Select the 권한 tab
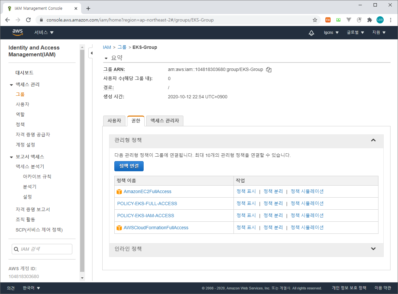 pos(135,121)
